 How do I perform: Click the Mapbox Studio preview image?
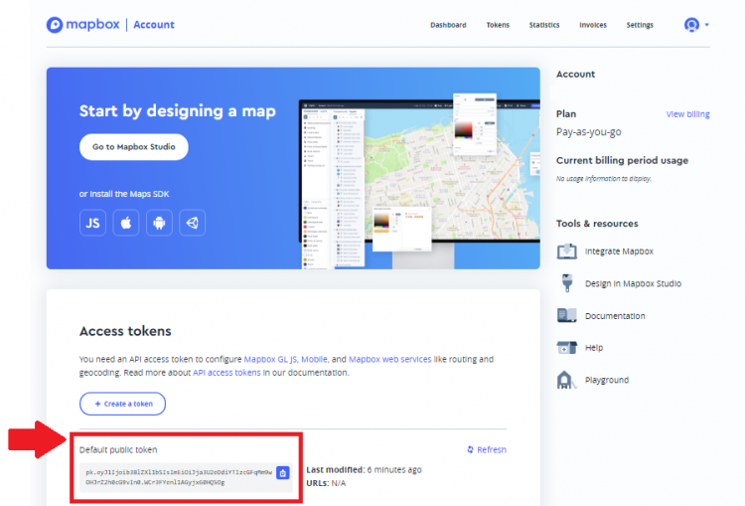click(x=419, y=182)
